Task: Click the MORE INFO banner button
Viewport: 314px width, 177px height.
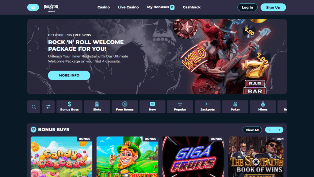Action: 69,76
